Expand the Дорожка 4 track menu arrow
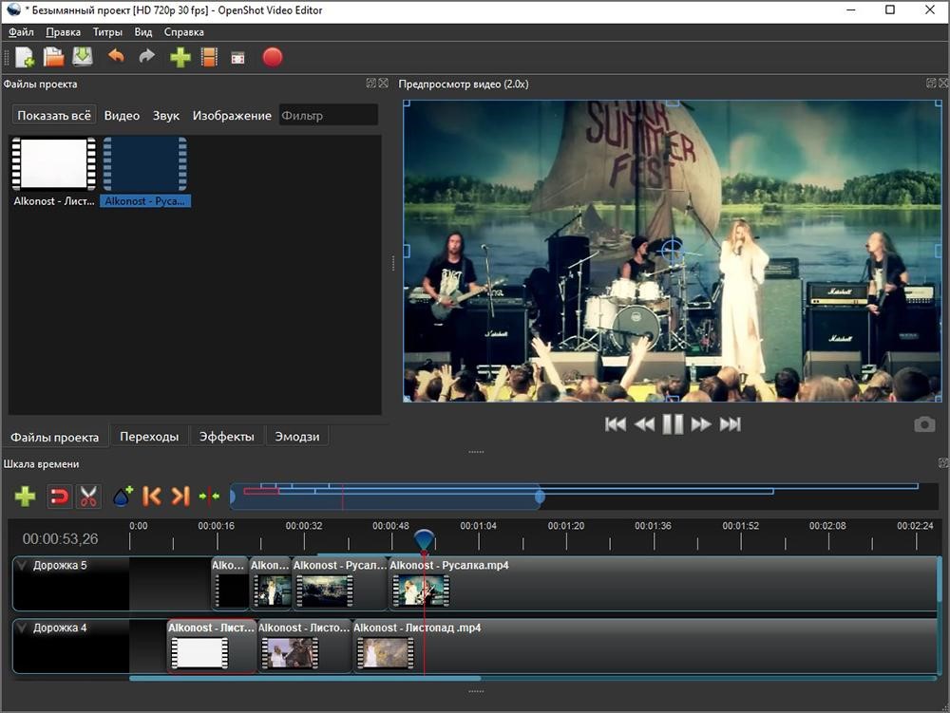The image size is (950, 713). point(23,629)
